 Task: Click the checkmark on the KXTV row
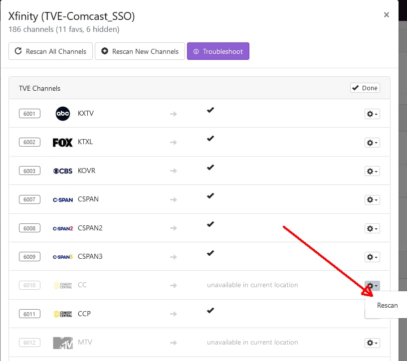(x=210, y=110)
